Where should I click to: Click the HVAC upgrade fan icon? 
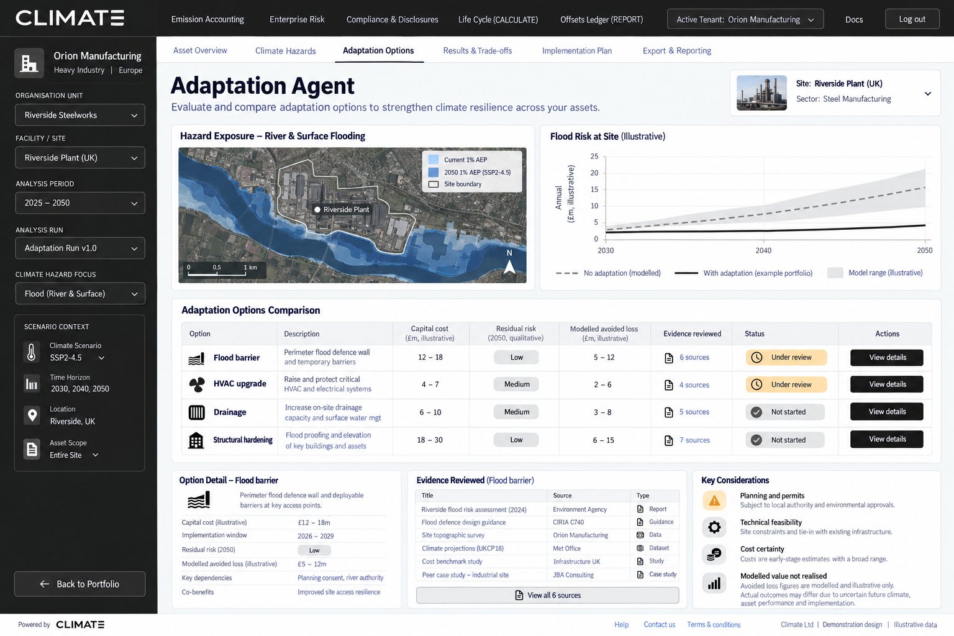197,385
